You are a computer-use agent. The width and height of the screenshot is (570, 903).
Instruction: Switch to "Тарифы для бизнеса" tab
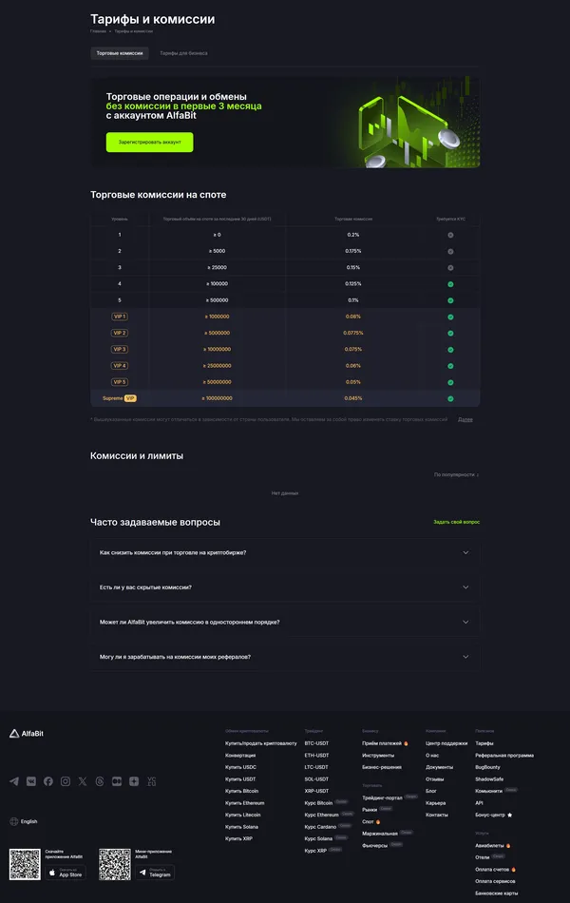pos(183,53)
